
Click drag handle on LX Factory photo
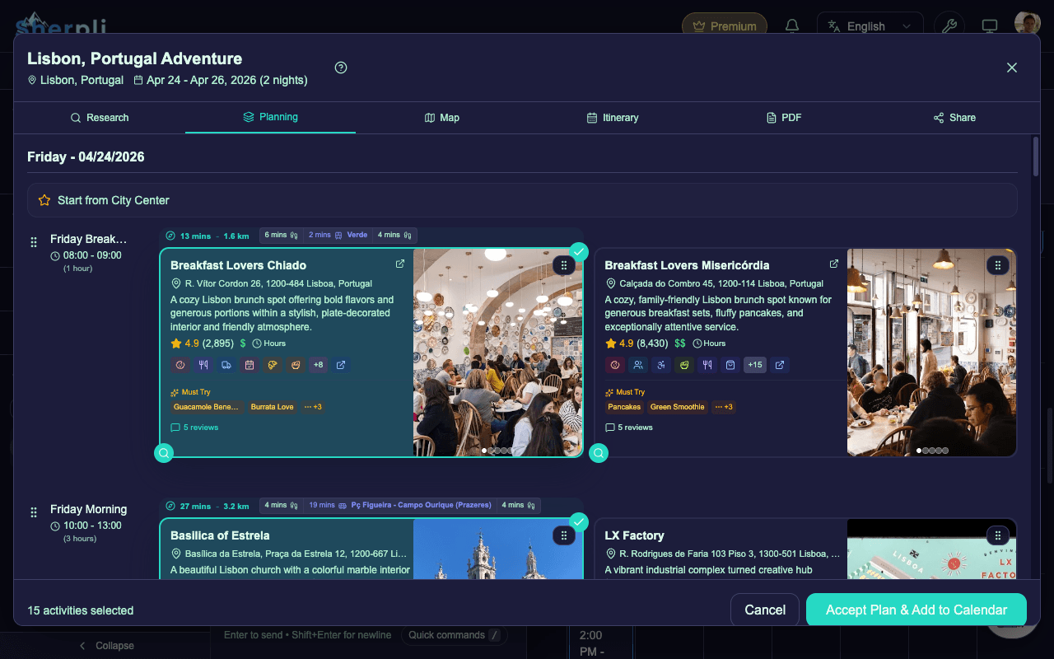tap(998, 535)
